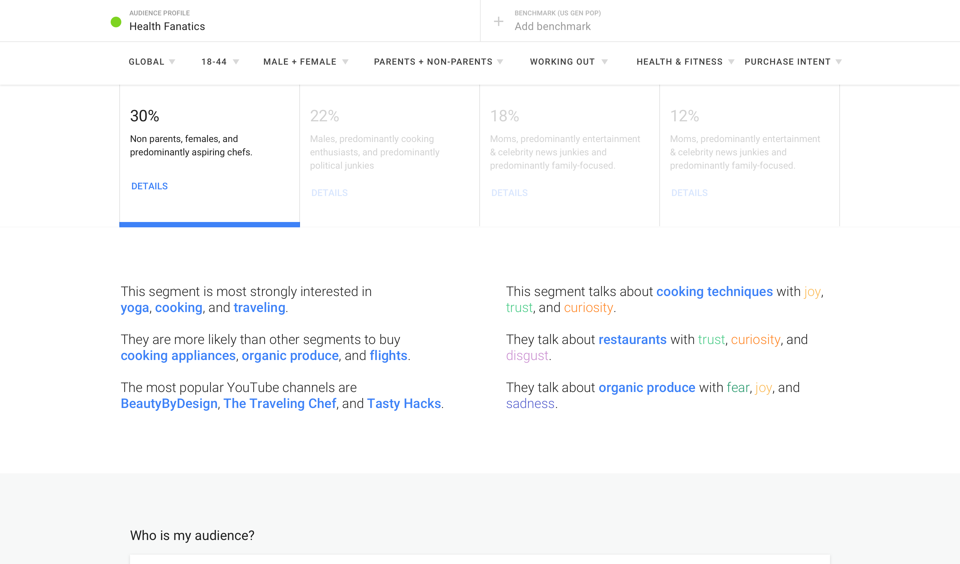Open DETAILS for the 18% segment
960x564 pixels.
coord(509,193)
